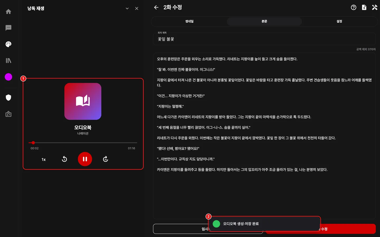Open the chat bubble sidebar icon

(x=8, y=28)
